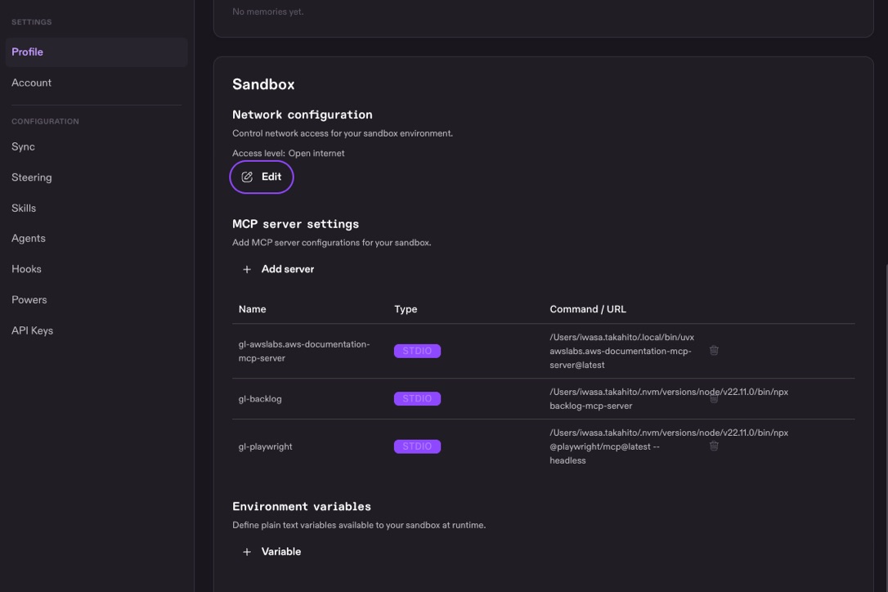
Task: Click the plus icon beside Variable
Action: [x=247, y=552]
